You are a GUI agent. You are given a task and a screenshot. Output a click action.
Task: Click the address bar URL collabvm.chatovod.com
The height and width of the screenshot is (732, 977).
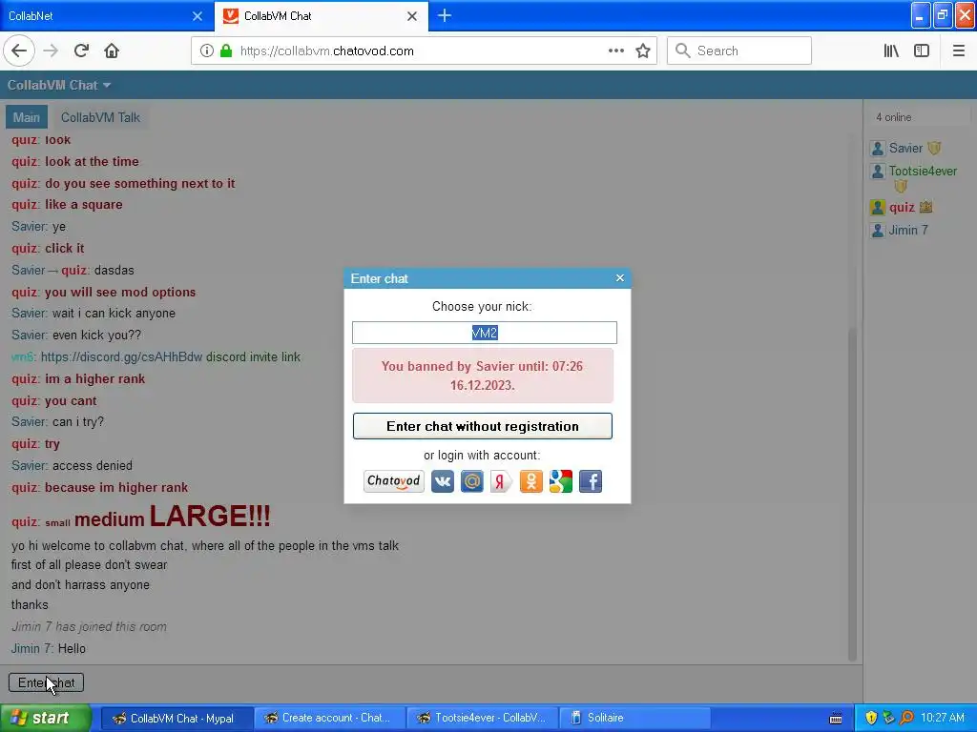point(327,51)
